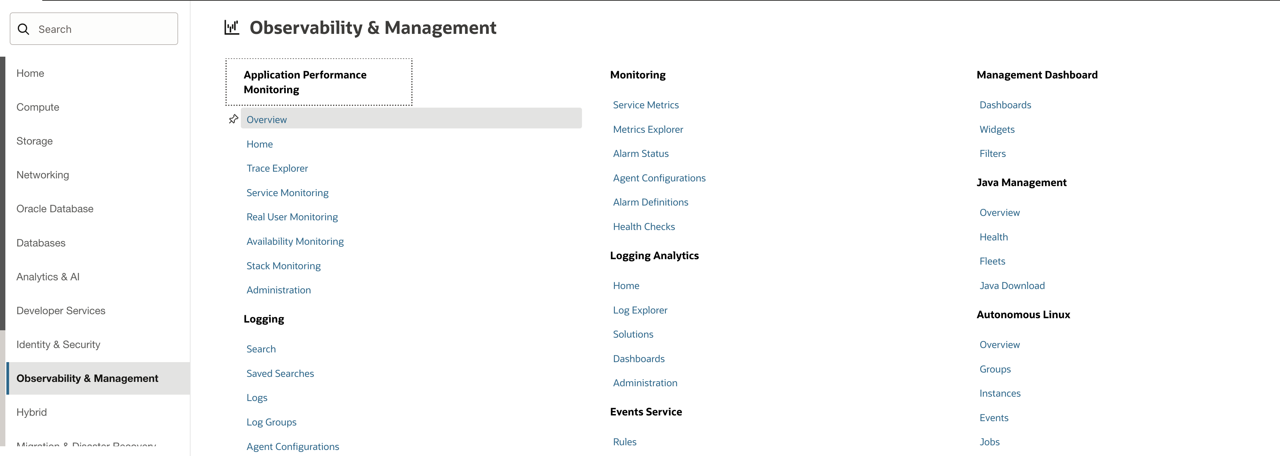The height and width of the screenshot is (456, 1280).
Task: Select Identity & Security menu item
Action: (x=58, y=345)
